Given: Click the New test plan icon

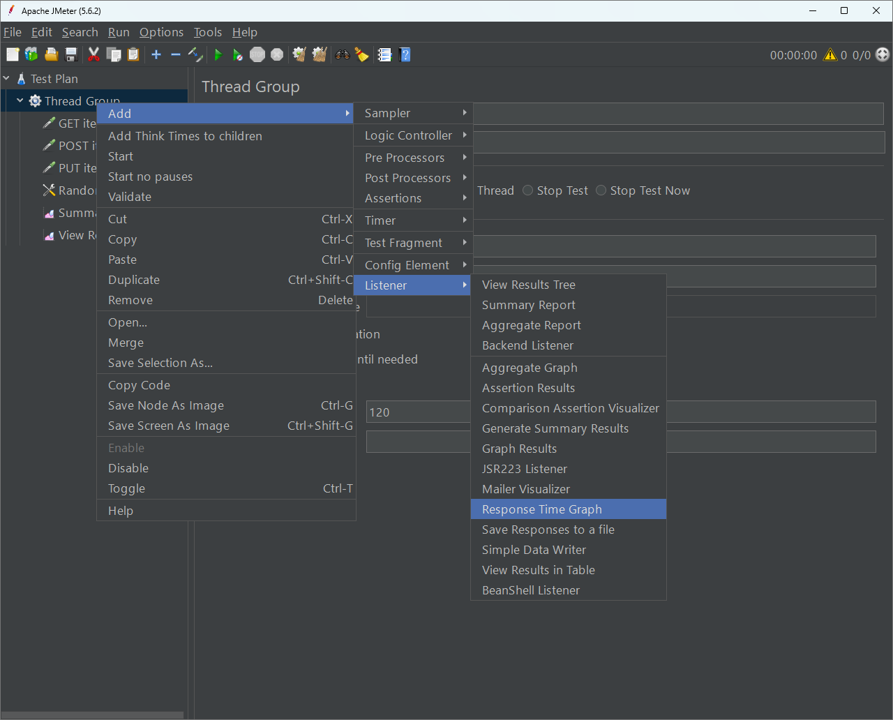Looking at the screenshot, I should [x=13, y=54].
